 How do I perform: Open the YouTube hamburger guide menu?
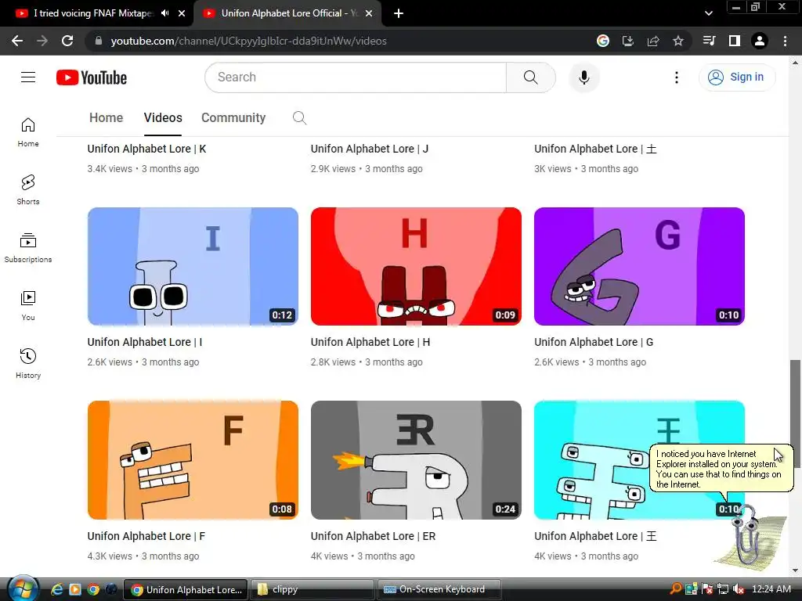[x=28, y=77]
